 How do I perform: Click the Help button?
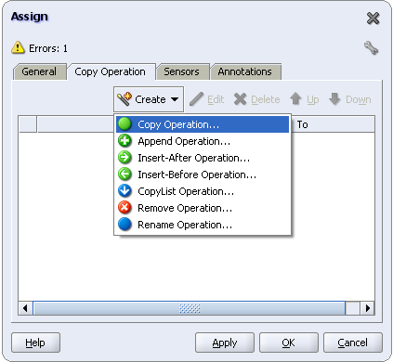(35, 343)
